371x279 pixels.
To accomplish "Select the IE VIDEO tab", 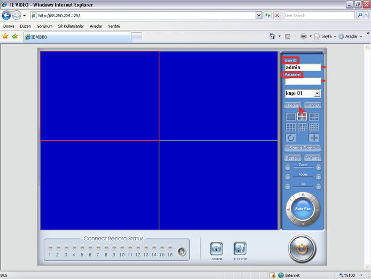I will pyautogui.click(x=77, y=37).
